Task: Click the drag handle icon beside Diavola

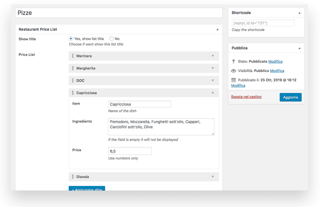Action: 73,177
